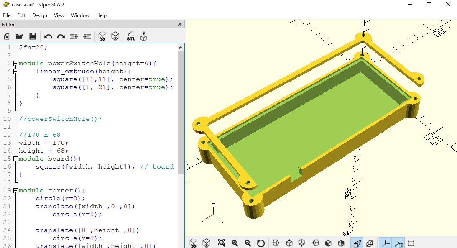
Task: Click the 'translate([0 ,height ,0])' line
Action: click(x=87, y=230)
